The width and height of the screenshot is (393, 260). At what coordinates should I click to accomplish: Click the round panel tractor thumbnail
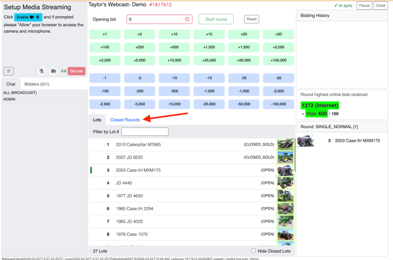coord(305,140)
